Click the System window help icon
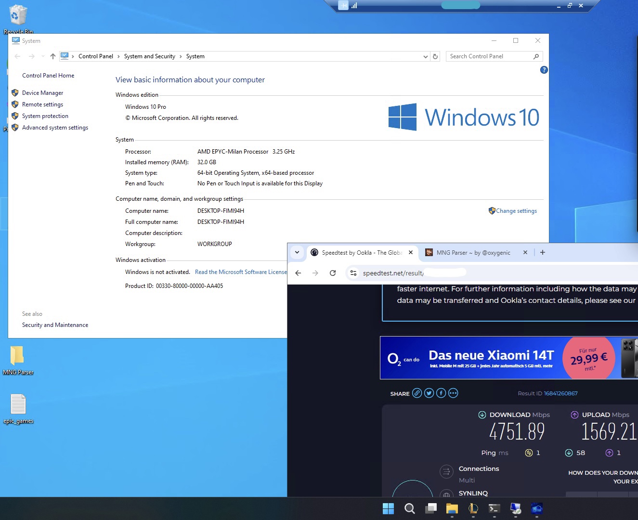Screen dimensions: 638x520 click(x=544, y=70)
